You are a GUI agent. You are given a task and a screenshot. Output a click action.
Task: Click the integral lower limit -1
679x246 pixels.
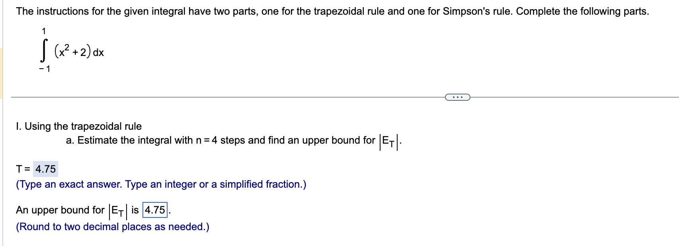pos(44,69)
